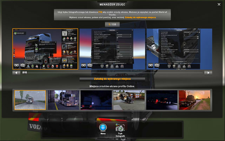Select the middle settings screenshot thumbnail
Screen dimensions: 225x141
pyautogui.click(x=112, y=49)
